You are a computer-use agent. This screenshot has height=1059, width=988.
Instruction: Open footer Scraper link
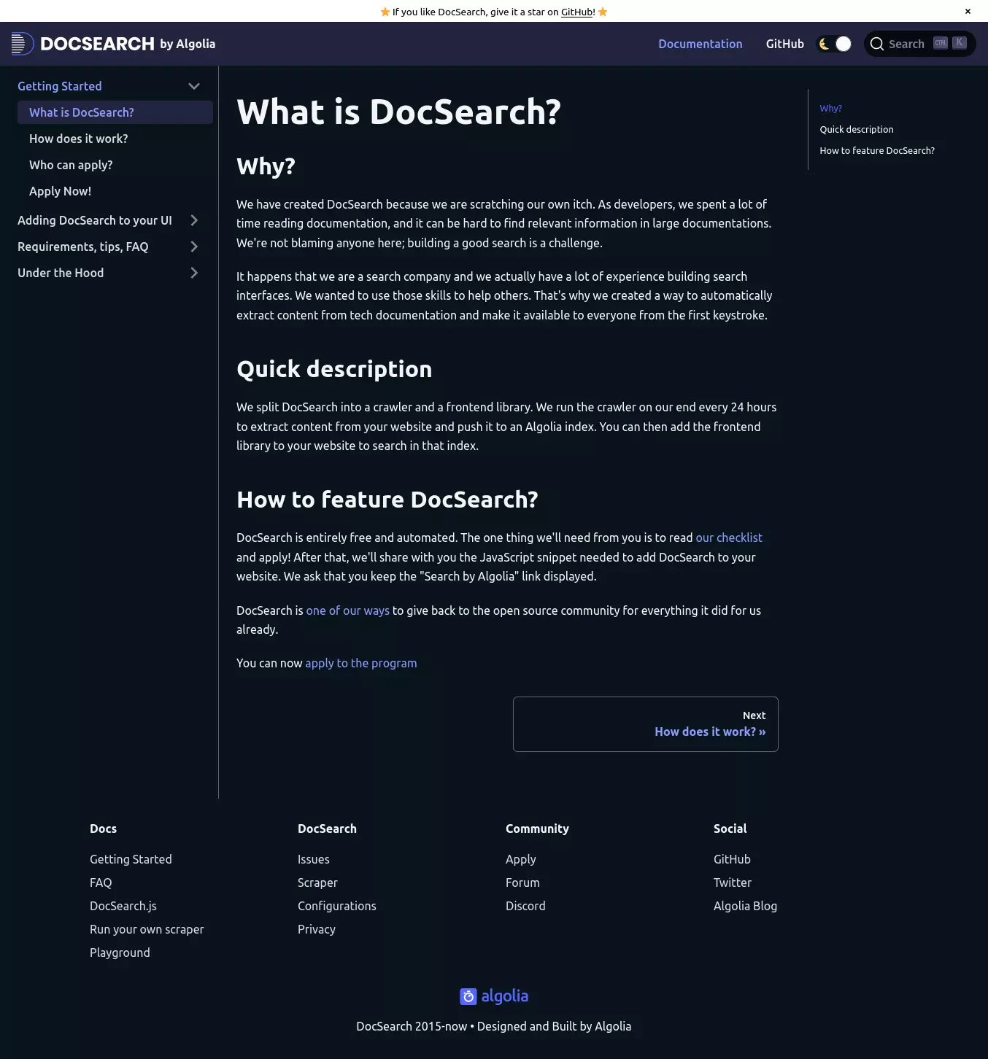click(317, 882)
